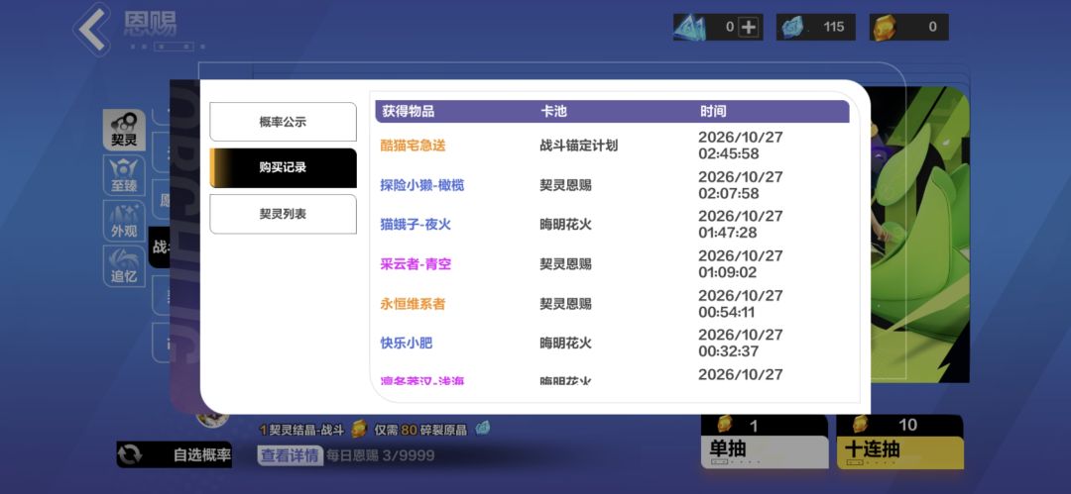This screenshot has width=1071, height=494.
Task: Select record 快乐小肥
Action: coord(407,344)
